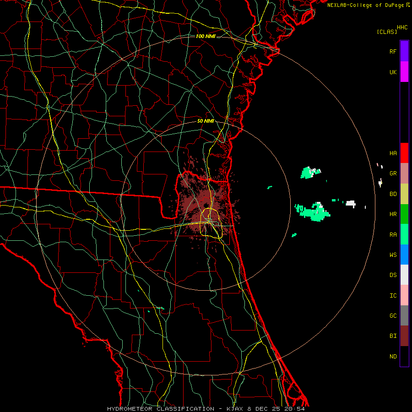412x412 pixels.
Task: Click the WS legend label
Action: click(x=393, y=255)
